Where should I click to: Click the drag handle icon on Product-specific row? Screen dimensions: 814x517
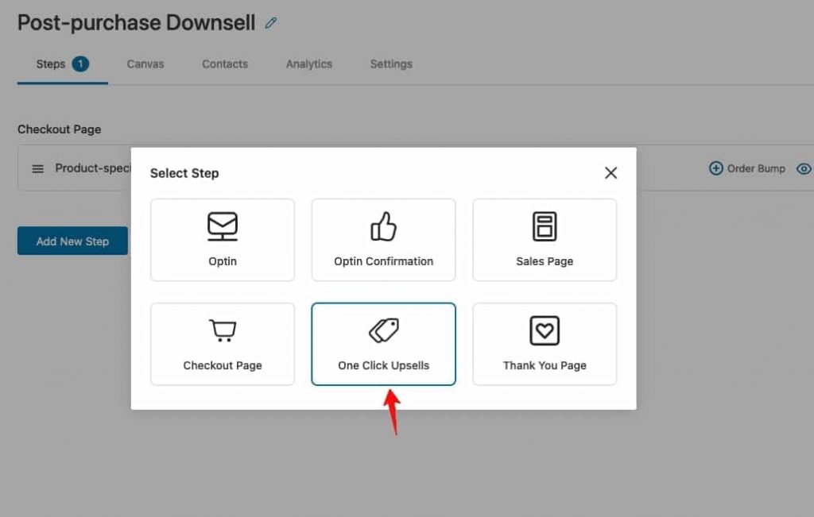pos(38,169)
